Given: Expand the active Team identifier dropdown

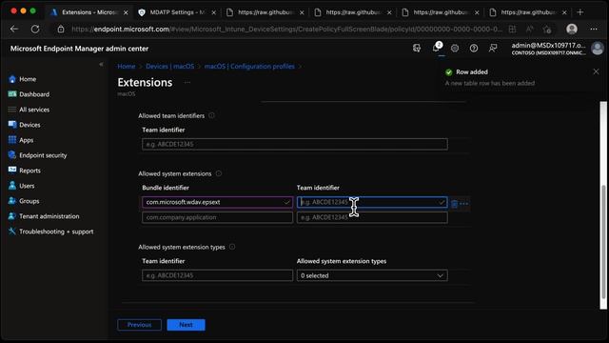Looking at the screenshot, I should (442, 202).
